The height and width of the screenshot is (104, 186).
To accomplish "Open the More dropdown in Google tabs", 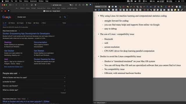I will click(43, 23).
